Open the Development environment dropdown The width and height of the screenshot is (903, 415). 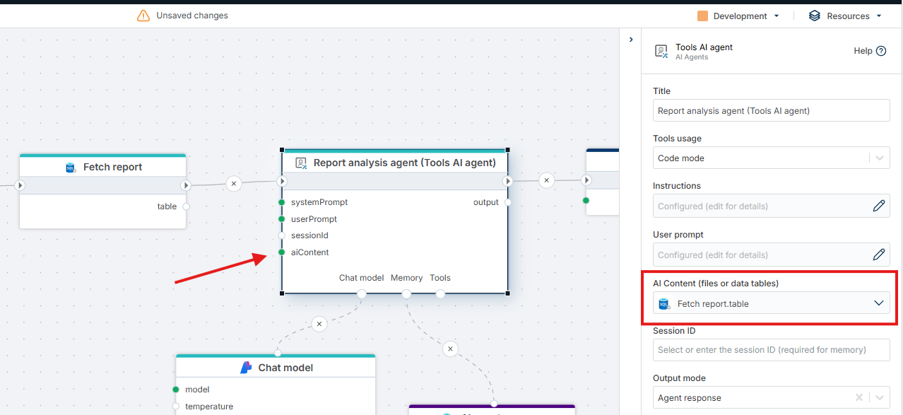click(738, 16)
